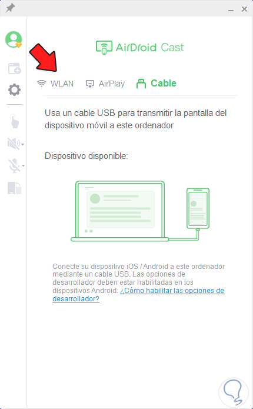Switch to the WLAN tab
253x409 pixels.
tap(55, 84)
